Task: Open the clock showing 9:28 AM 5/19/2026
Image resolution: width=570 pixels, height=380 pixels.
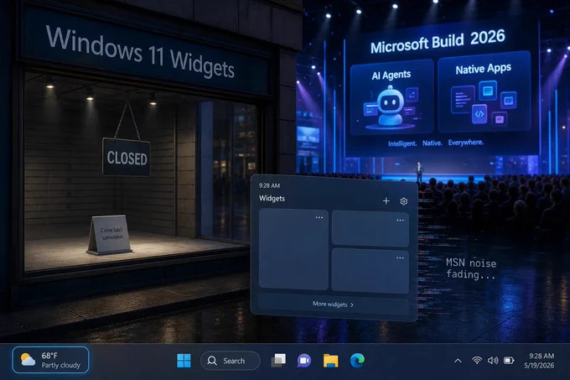Action: coord(539,361)
